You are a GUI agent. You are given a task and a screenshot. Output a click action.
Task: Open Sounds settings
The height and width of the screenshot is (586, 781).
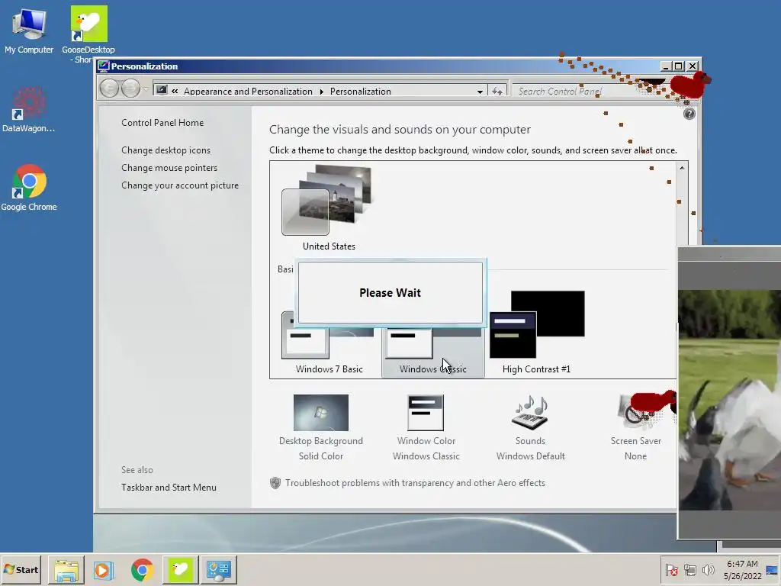(531, 427)
